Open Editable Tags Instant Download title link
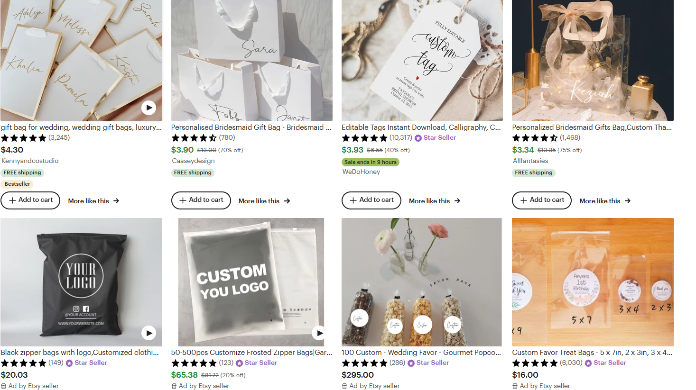Viewport: 696px width, 390px height. (x=421, y=127)
